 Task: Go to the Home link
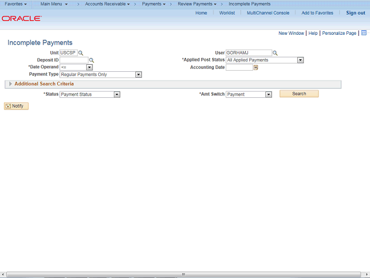(x=201, y=13)
